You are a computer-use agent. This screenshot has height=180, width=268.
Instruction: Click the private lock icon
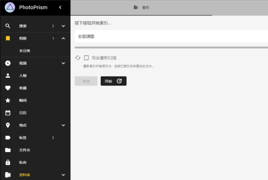[8, 162]
